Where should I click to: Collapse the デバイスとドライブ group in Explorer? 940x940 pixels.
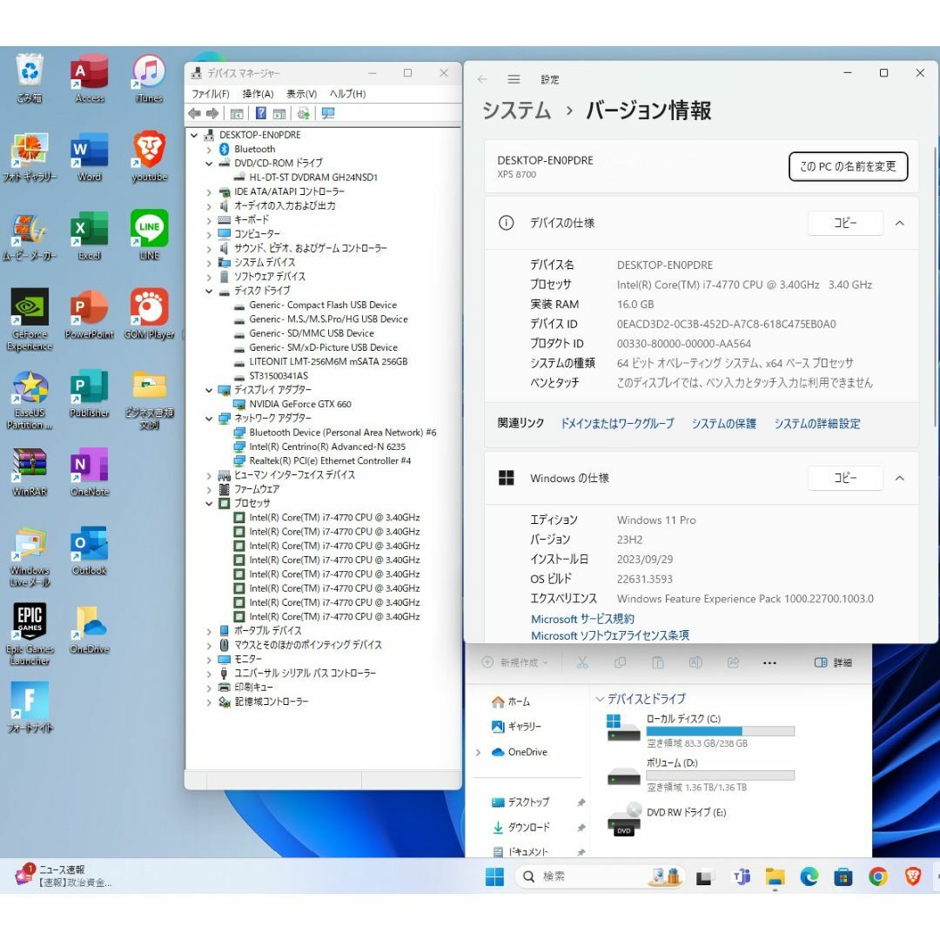click(x=600, y=699)
